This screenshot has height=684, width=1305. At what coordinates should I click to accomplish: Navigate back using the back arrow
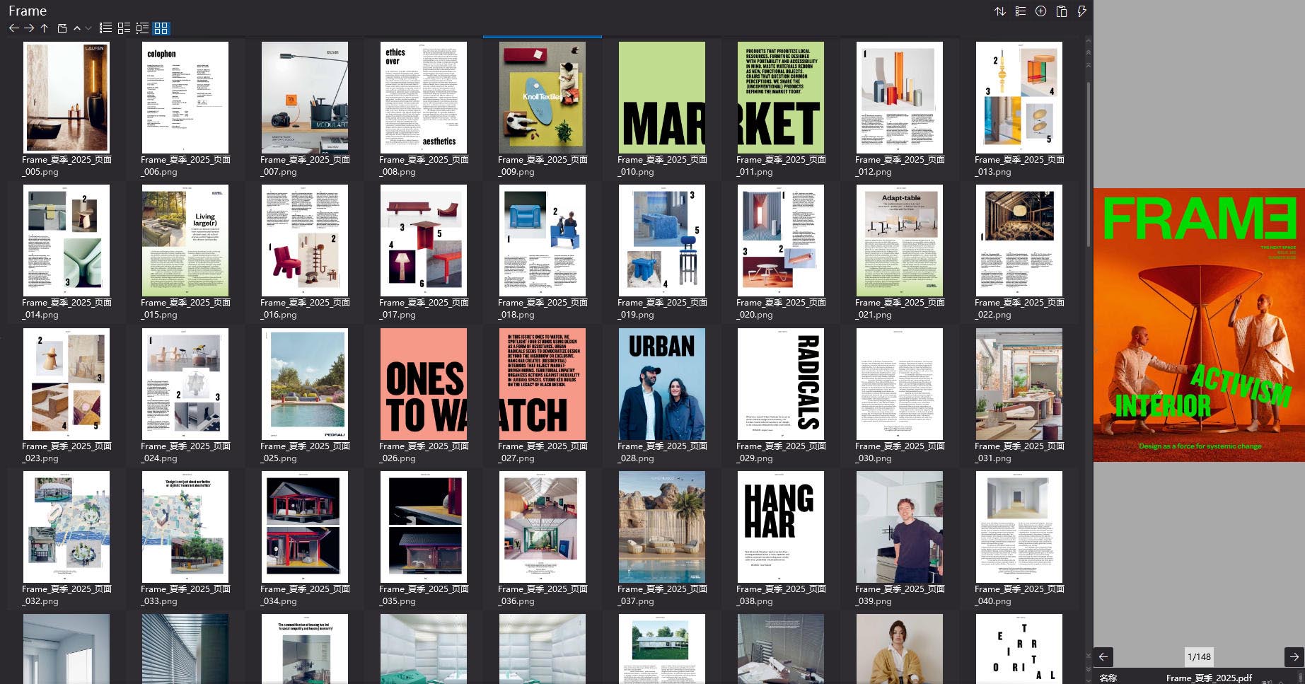tap(13, 28)
